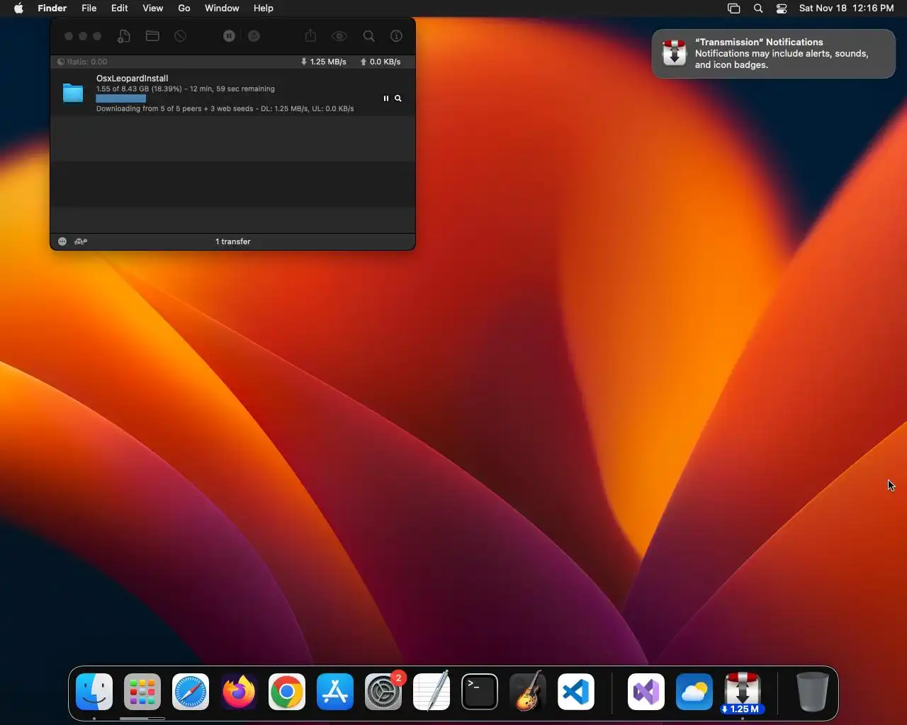
Task: Open the Go menu
Action: click(x=184, y=8)
